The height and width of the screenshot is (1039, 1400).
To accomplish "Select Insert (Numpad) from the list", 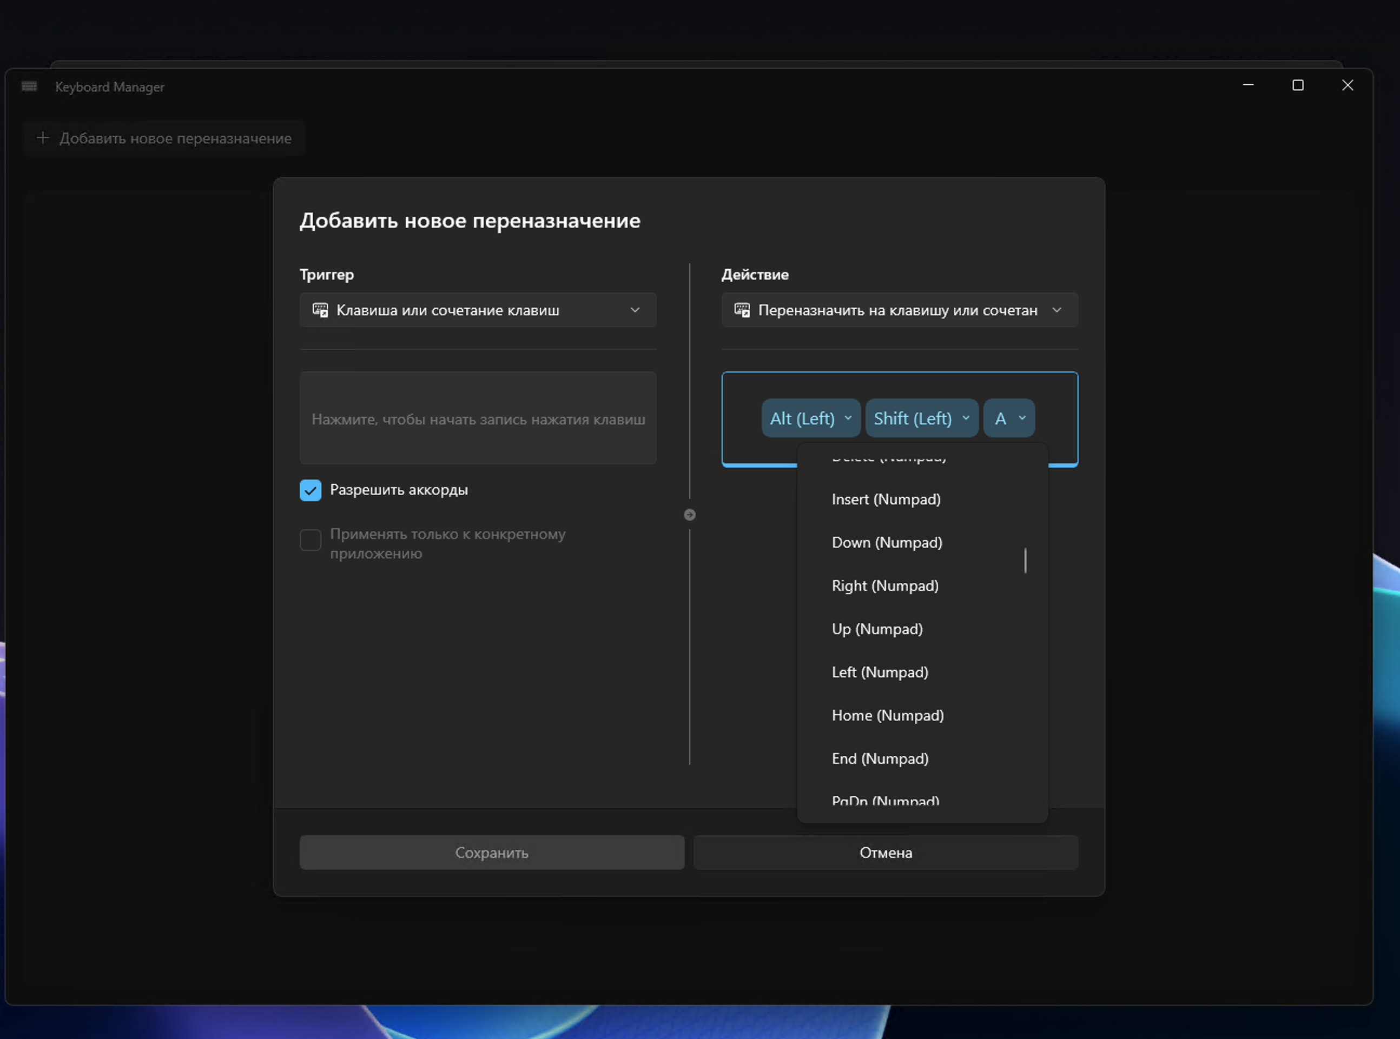I will [886, 499].
